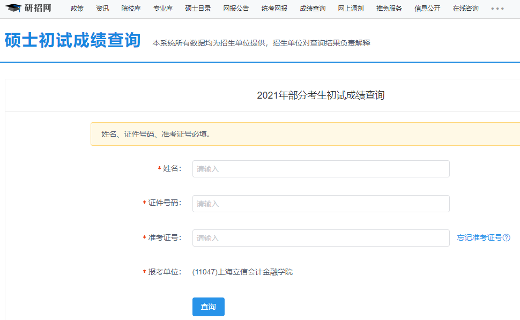Navigate to 硕士目录

(x=197, y=9)
